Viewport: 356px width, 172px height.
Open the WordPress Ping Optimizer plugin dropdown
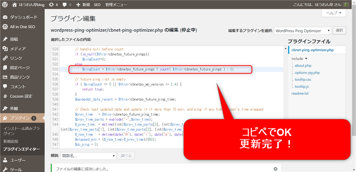coord(303,31)
